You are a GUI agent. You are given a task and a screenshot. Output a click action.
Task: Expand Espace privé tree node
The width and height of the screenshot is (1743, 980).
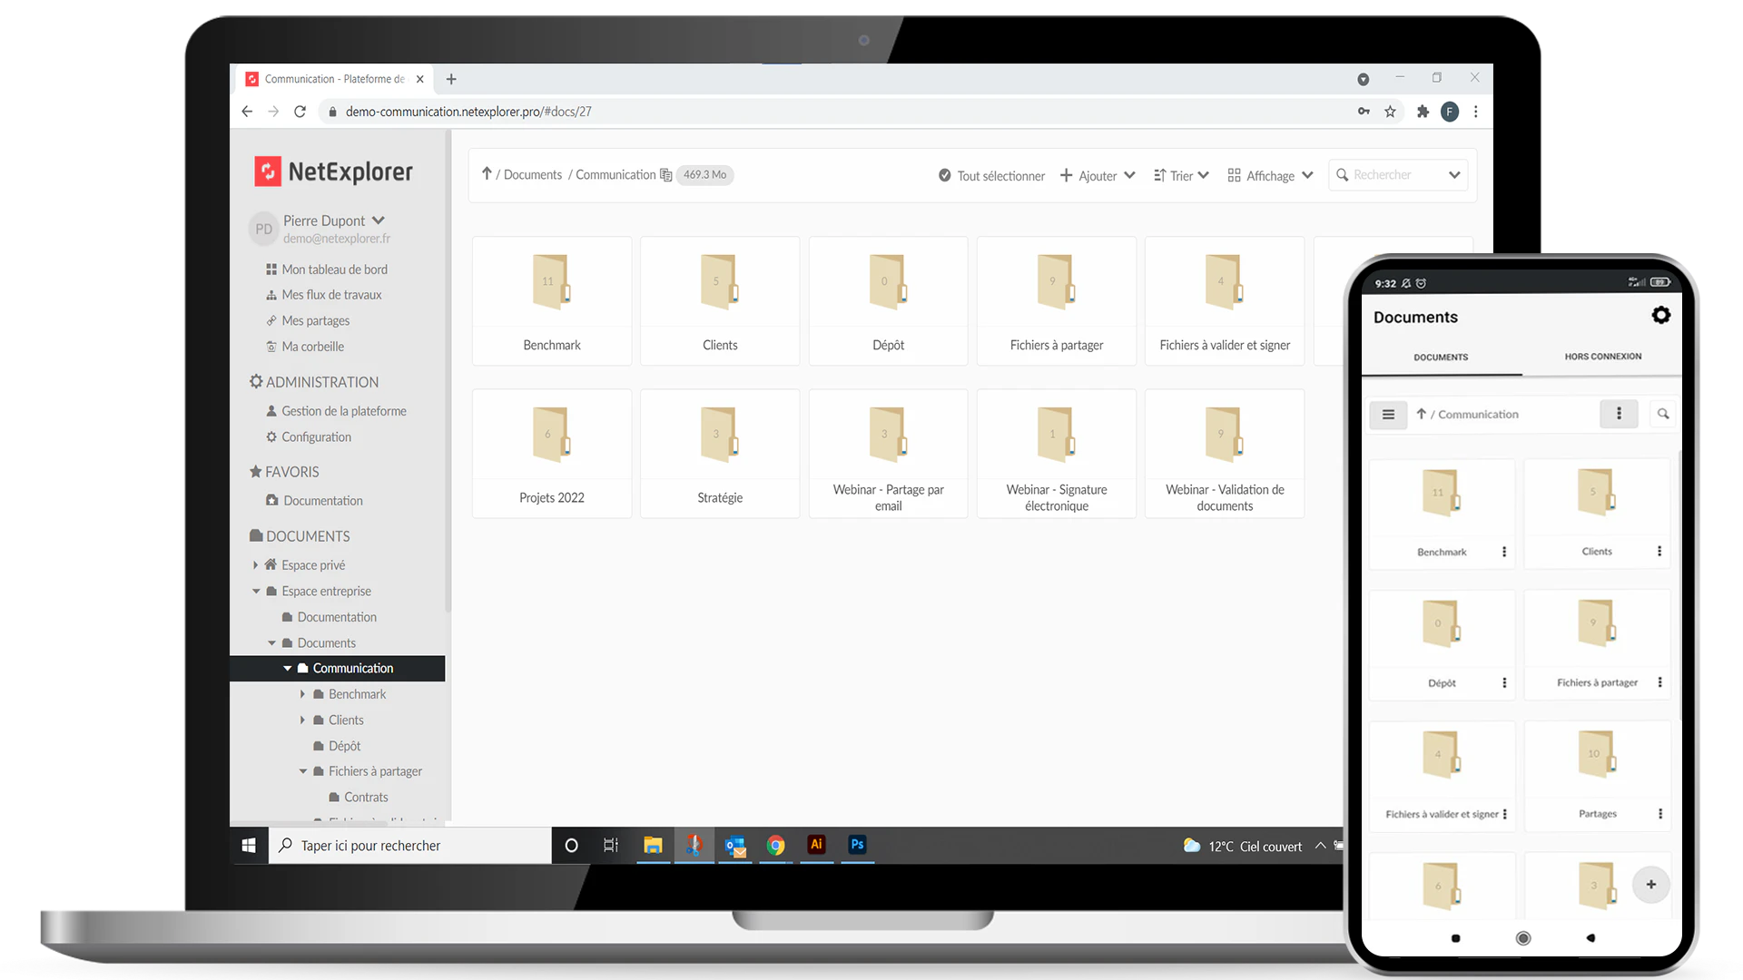[256, 565]
